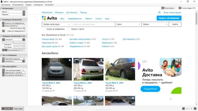Click Подробнее in the Avito Доставка ad
This screenshot has height=111, width=198.
pos(150,89)
